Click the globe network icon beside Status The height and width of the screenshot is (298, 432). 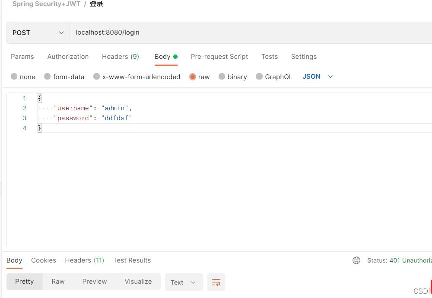tap(356, 260)
